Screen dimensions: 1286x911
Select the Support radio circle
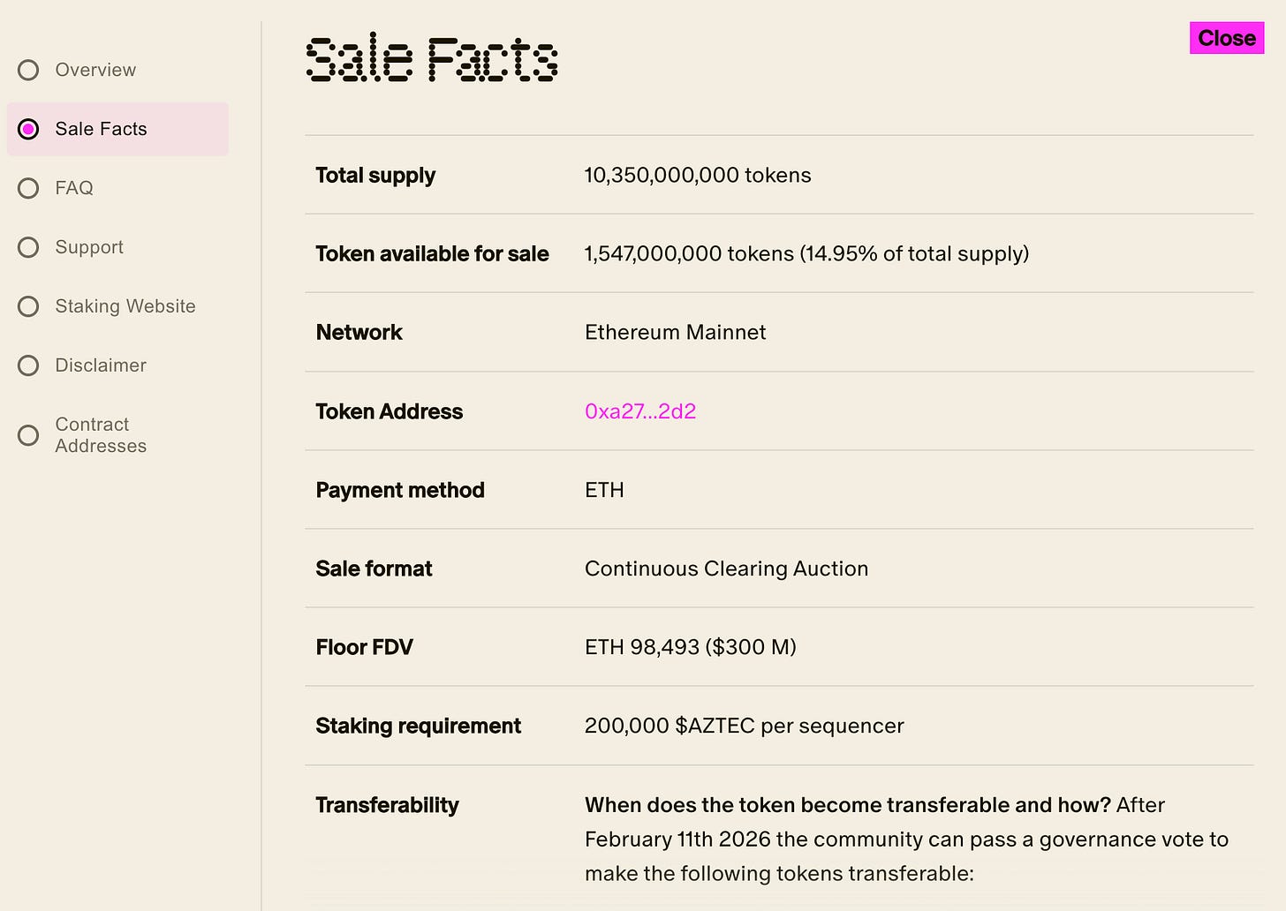(x=28, y=247)
